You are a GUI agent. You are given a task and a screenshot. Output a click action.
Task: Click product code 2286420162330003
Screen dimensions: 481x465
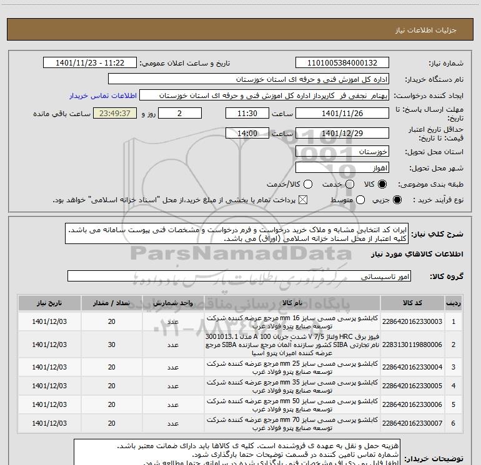tap(412, 321)
